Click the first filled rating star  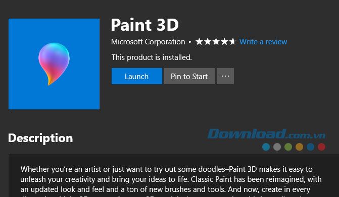(199, 41)
